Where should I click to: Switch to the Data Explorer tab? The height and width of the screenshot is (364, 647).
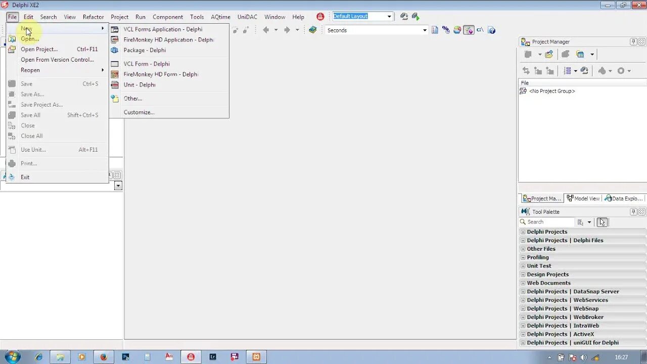624,199
